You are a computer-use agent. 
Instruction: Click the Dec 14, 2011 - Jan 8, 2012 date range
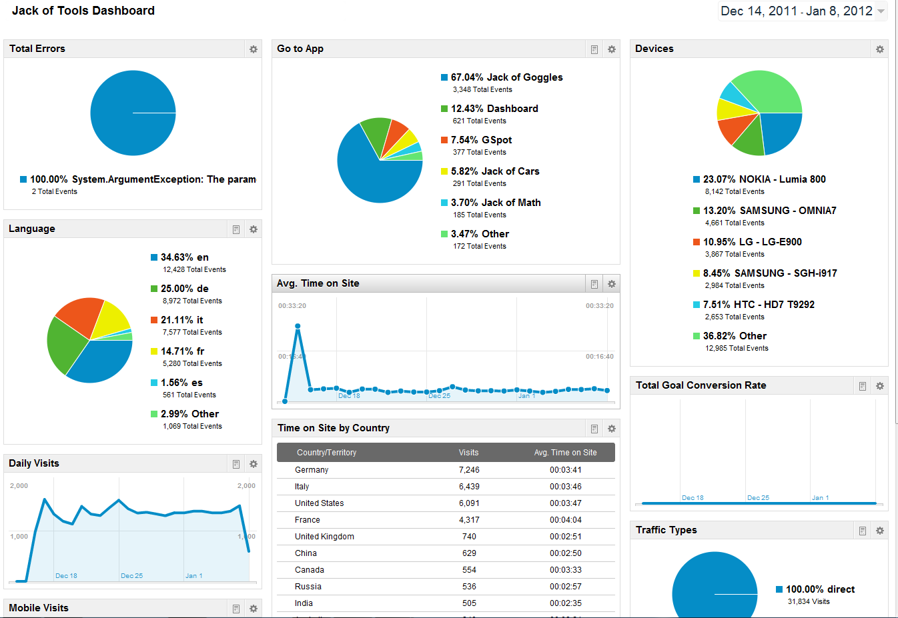tap(797, 11)
